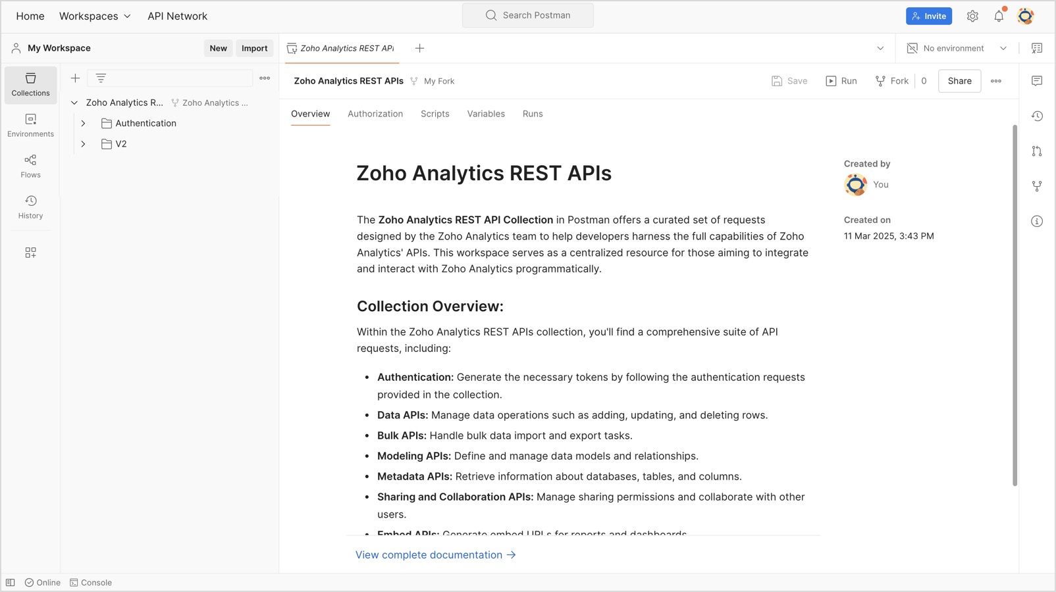Screen dimensions: 1056x592
Task: Open the pull requests icon in right sidebar
Action: [1037, 151]
